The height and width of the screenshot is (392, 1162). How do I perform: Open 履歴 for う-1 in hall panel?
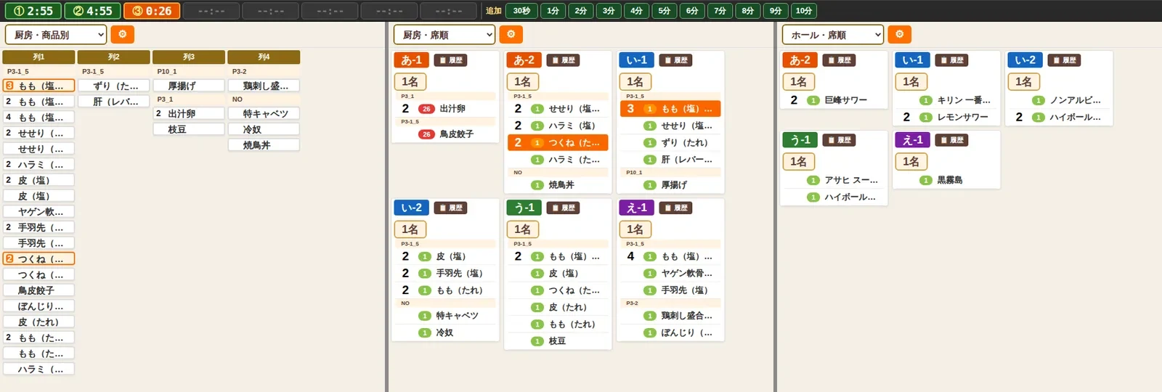839,140
